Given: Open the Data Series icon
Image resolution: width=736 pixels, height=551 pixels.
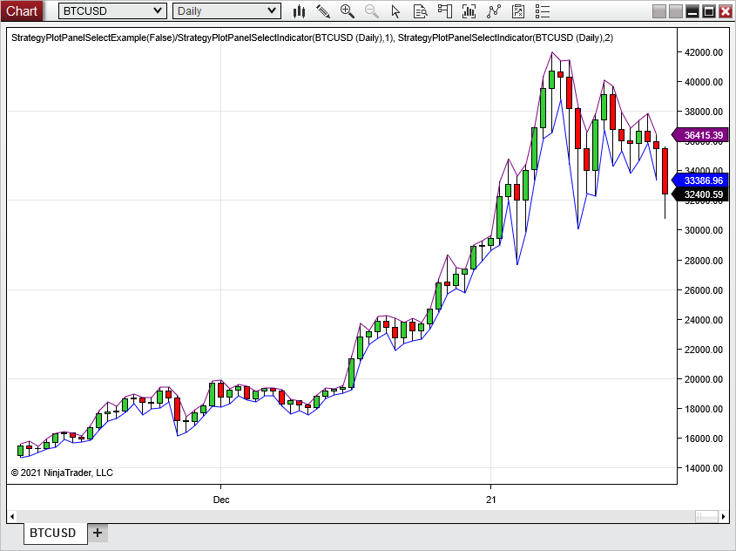Looking at the screenshot, I should pos(469,11).
